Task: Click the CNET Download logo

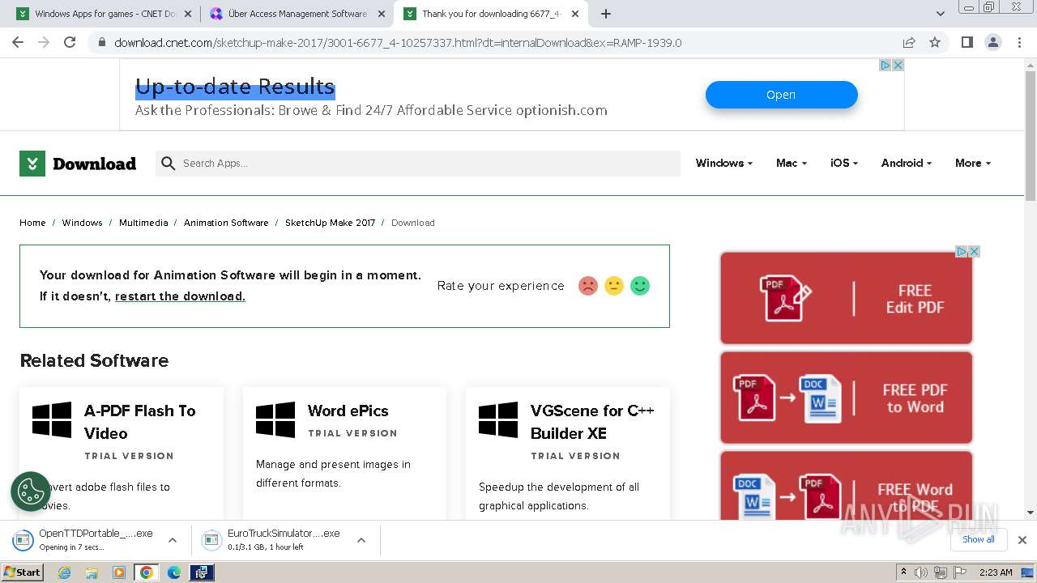Action: (x=78, y=164)
